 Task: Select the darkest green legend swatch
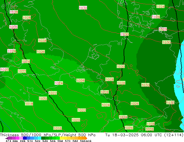click(43, 138)
